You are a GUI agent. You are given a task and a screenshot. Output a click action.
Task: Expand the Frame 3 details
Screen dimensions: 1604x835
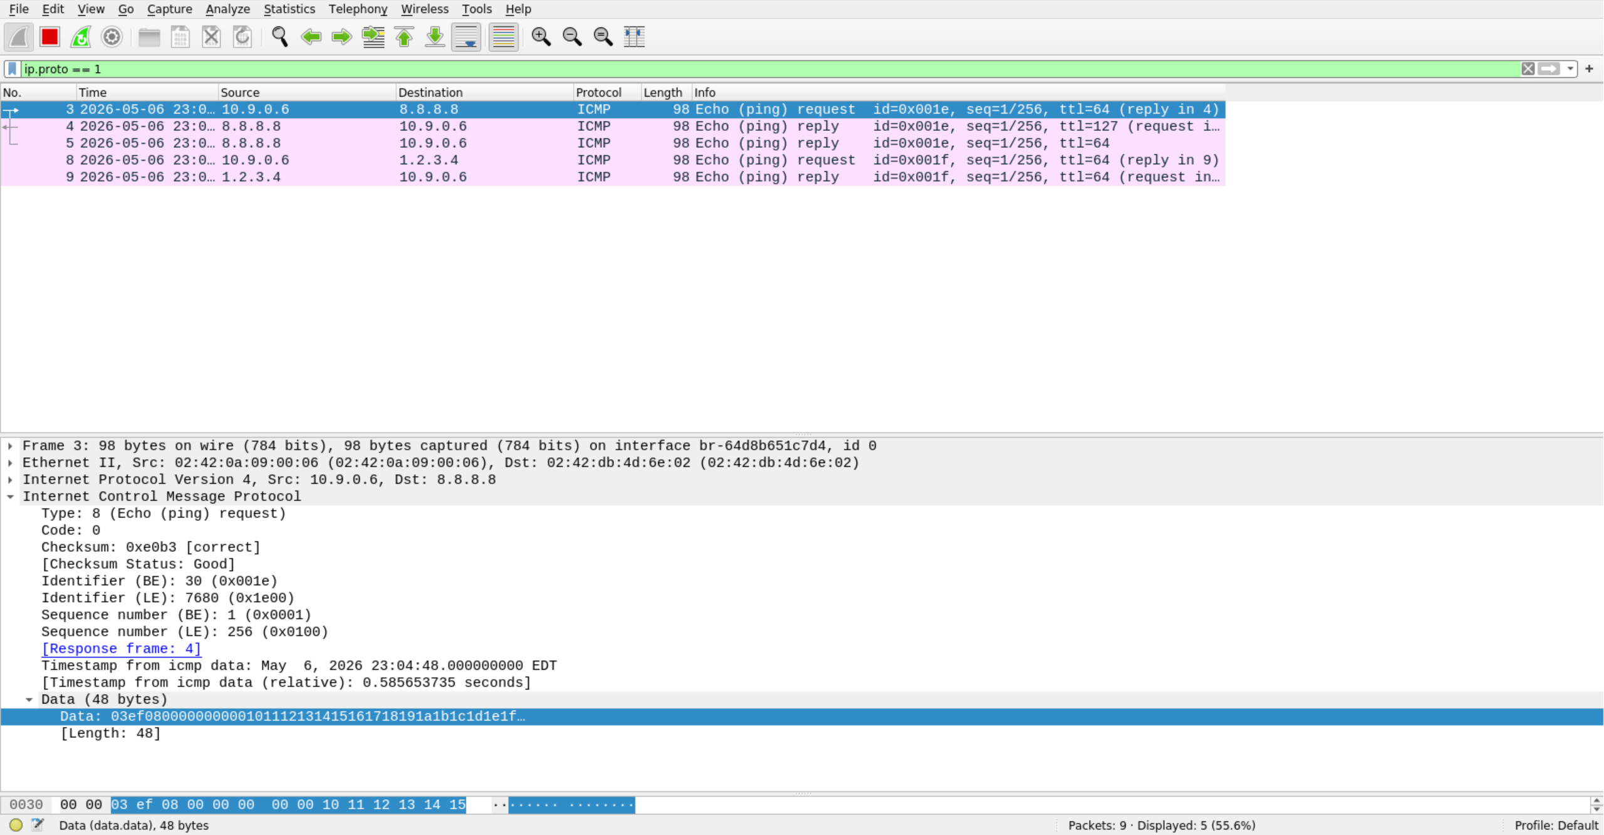[10, 446]
